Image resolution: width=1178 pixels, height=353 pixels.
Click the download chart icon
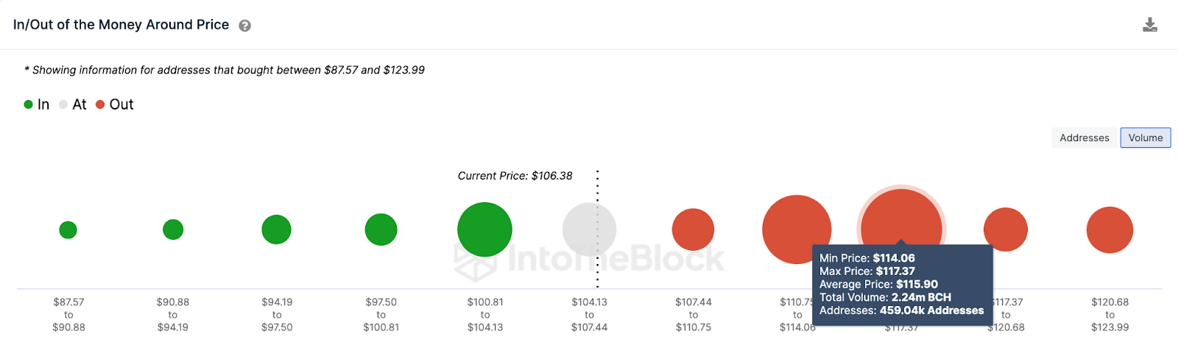point(1150,25)
